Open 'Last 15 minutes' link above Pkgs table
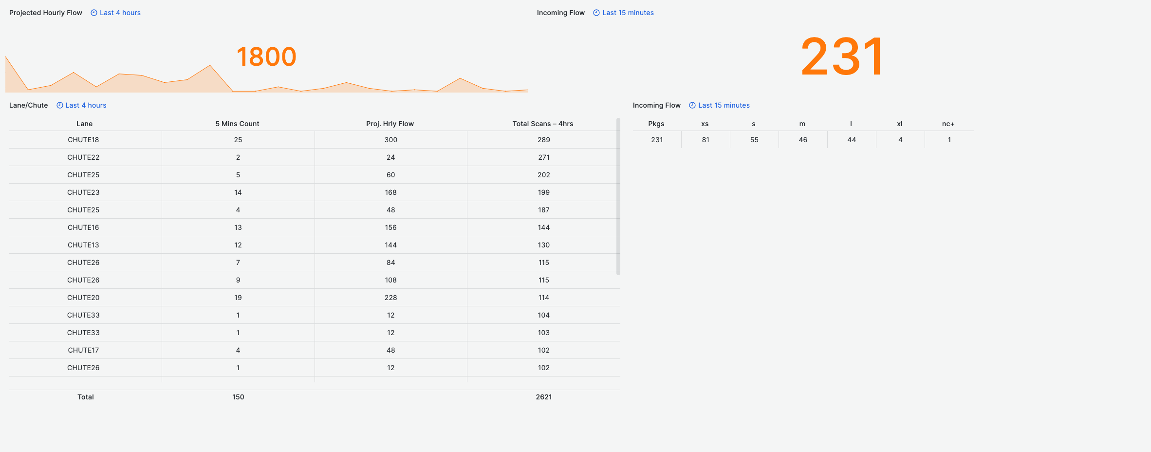Image resolution: width=1151 pixels, height=452 pixels. click(724, 105)
